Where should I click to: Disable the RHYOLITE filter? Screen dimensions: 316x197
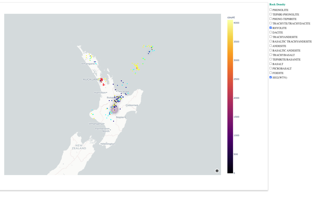(270, 27)
